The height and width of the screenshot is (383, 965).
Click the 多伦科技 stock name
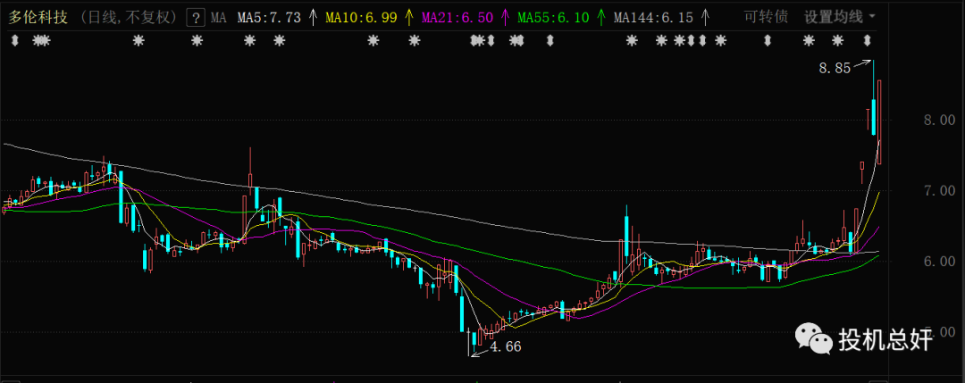click(x=36, y=17)
